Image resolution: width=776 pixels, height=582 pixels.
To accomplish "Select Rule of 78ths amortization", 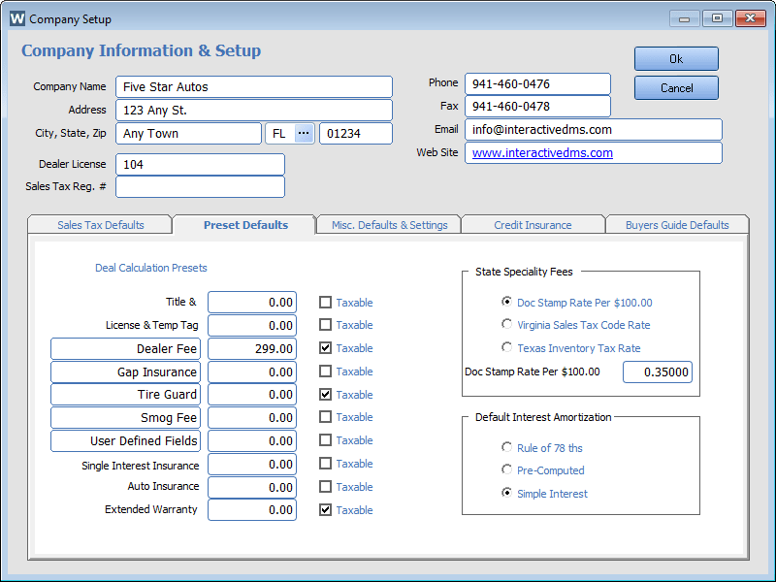I will pos(507,447).
